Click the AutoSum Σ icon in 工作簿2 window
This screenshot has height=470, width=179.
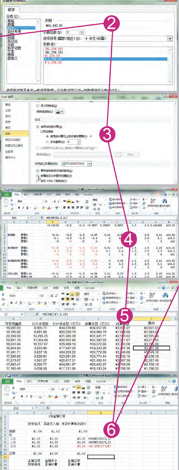click(x=153, y=387)
